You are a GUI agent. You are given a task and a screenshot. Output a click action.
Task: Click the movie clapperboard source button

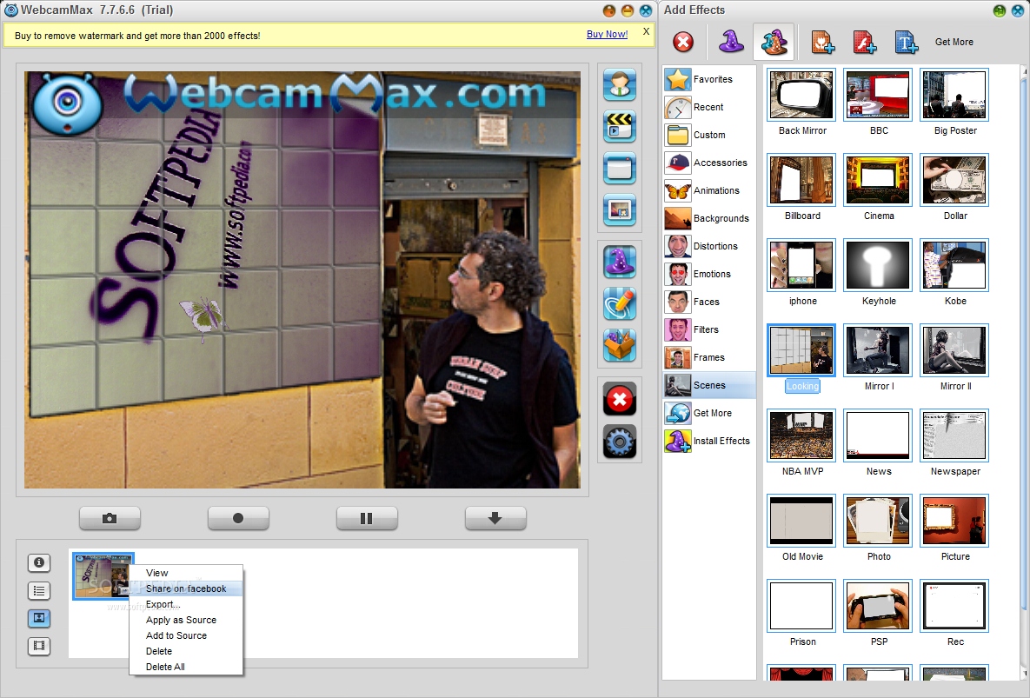620,127
